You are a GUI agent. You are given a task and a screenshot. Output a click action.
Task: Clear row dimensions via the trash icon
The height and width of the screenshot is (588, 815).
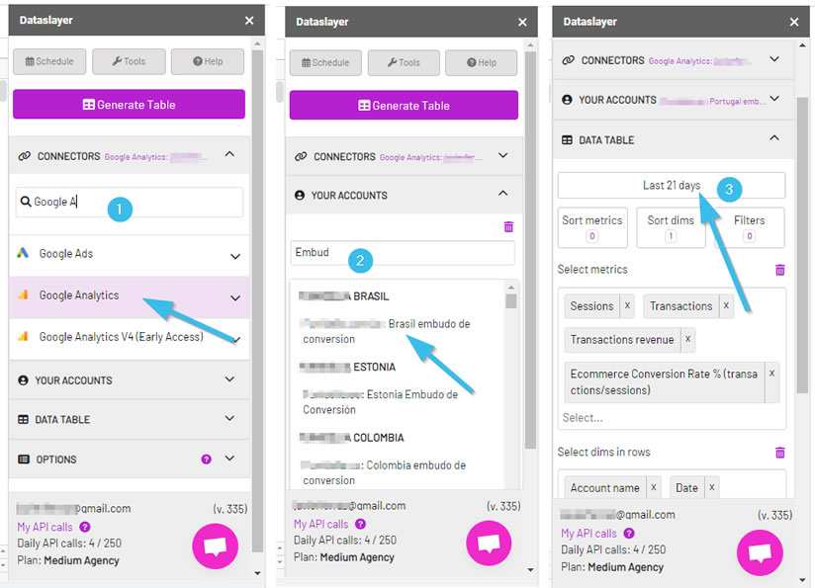pyautogui.click(x=779, y=453)
